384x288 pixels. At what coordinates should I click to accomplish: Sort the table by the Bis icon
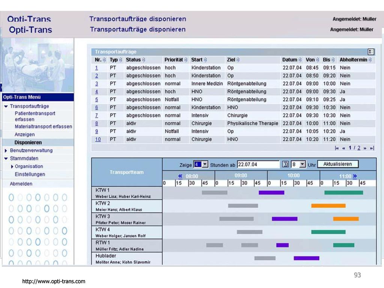point(333,60)
